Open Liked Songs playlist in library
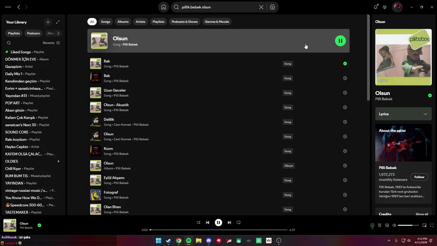This screenshot has width=437, height=246. pos(33,52)
